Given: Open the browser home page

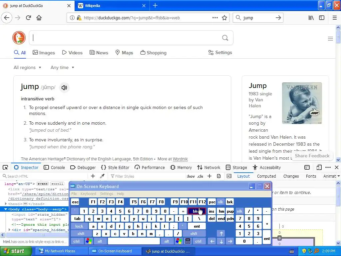Looking at the screenshot, I should (x=39, y=18).
